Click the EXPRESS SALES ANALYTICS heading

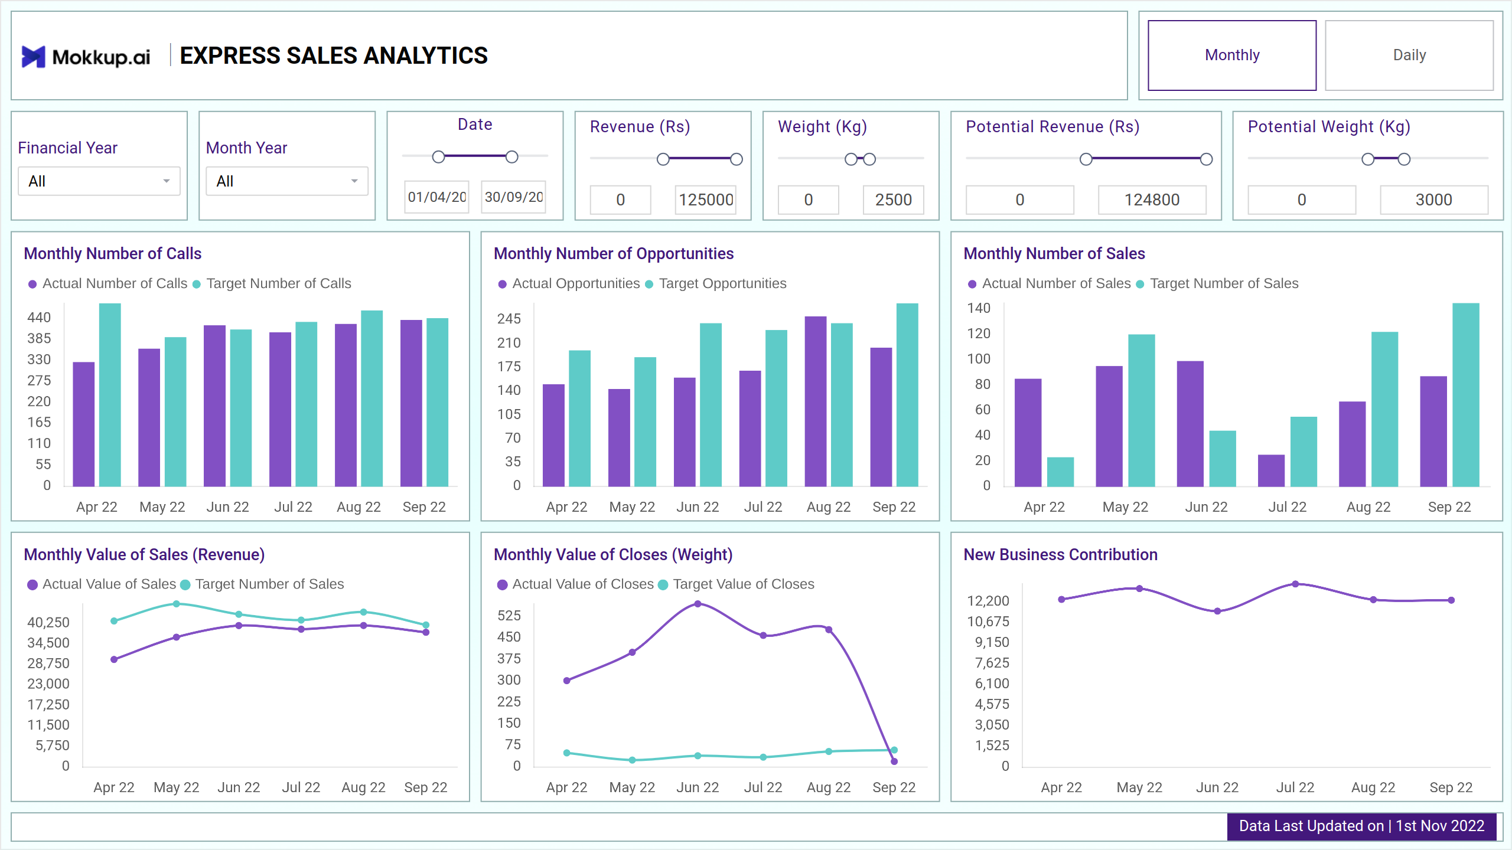click(334, 56)
